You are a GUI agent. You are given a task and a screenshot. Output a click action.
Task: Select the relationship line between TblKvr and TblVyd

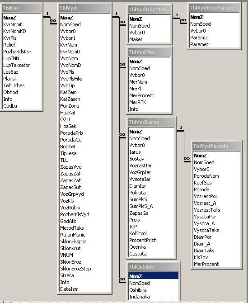coord(50,20)
